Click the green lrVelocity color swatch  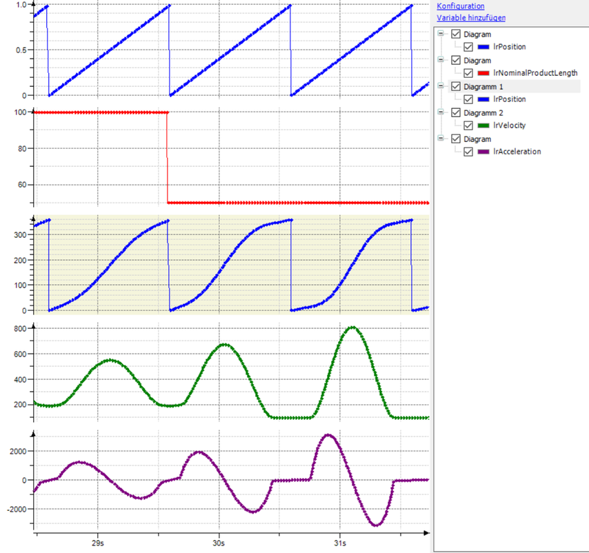tap(483, 125)
